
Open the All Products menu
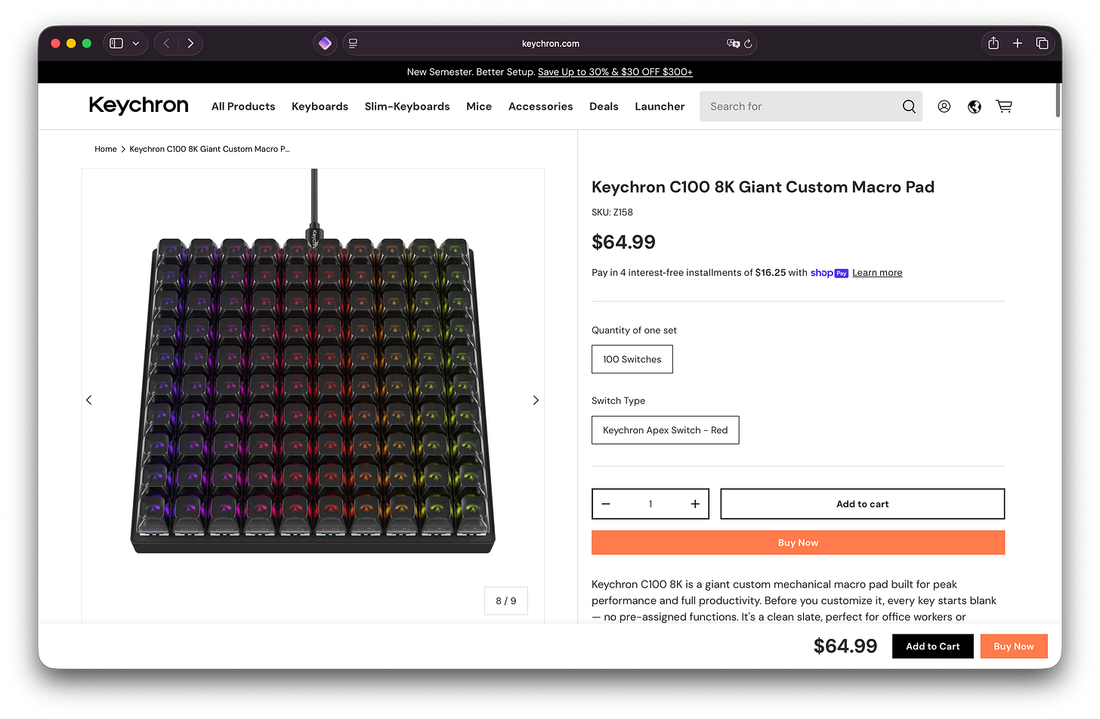243,107
